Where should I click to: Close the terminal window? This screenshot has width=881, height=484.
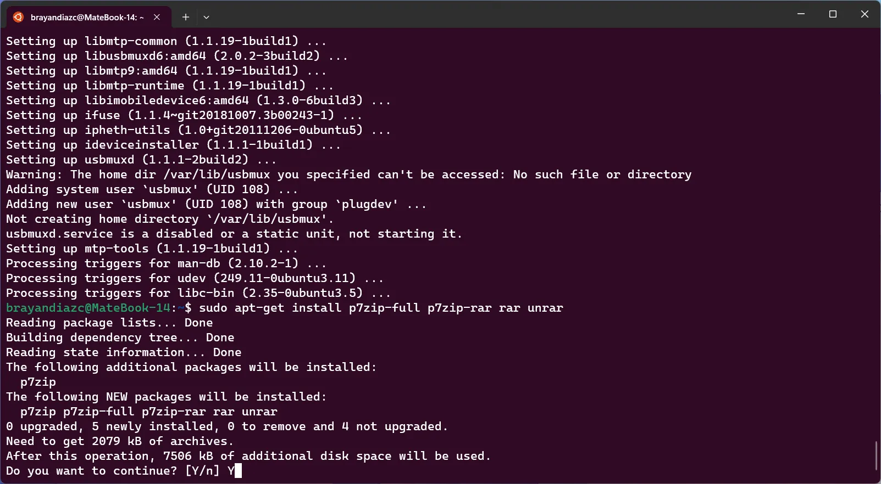coord(865,14)
